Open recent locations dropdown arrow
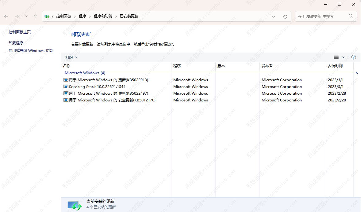The width and height of the screenshot is (361, 212). pos(26,16)
